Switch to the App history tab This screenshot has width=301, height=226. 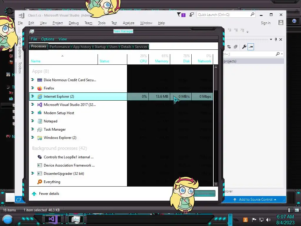(82, 47)
